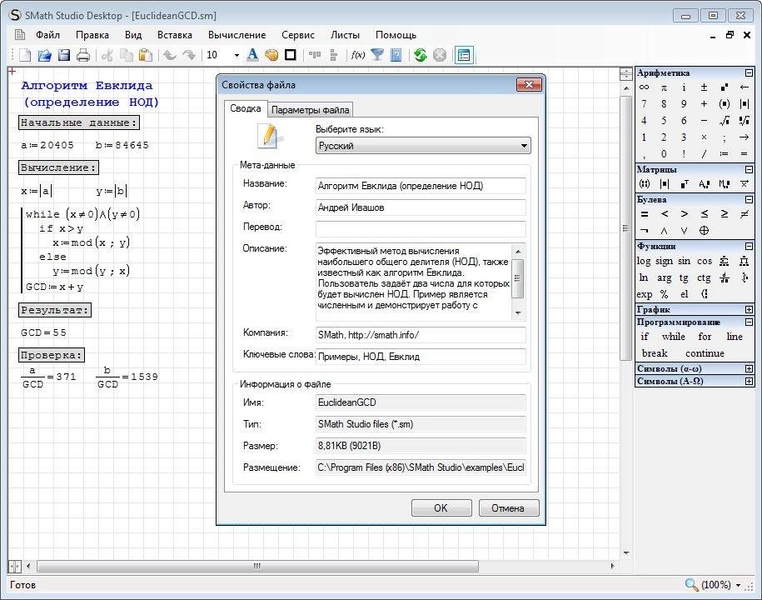
Task: Toggle the side panel button in toolbar
Action: [x=464, y=55]
